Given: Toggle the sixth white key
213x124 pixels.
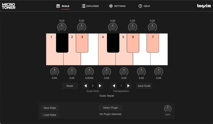Looking at the screenshot, I should click(x=142, y=59).
